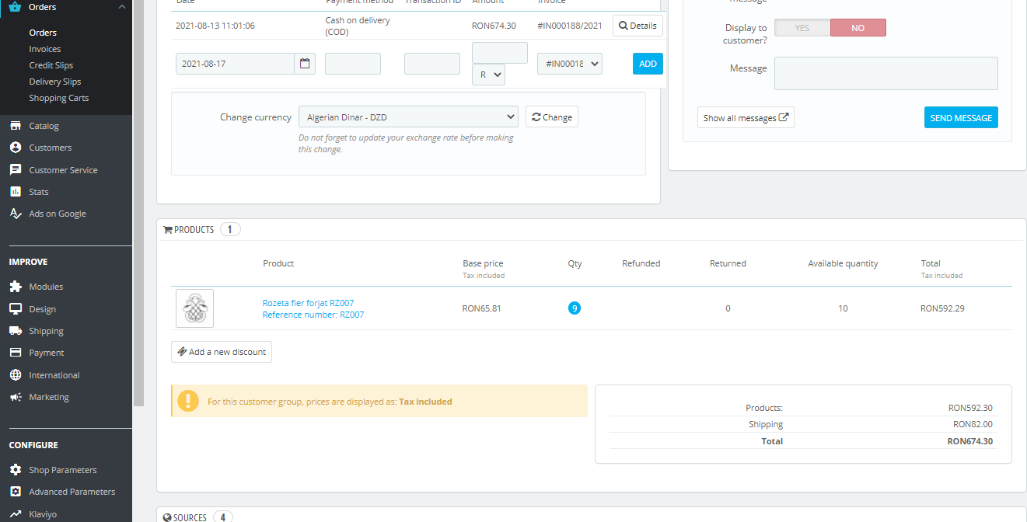Click the RON674.30 total value
Image resolution: width=1027 pixels, height=522 pixels.
970,441
